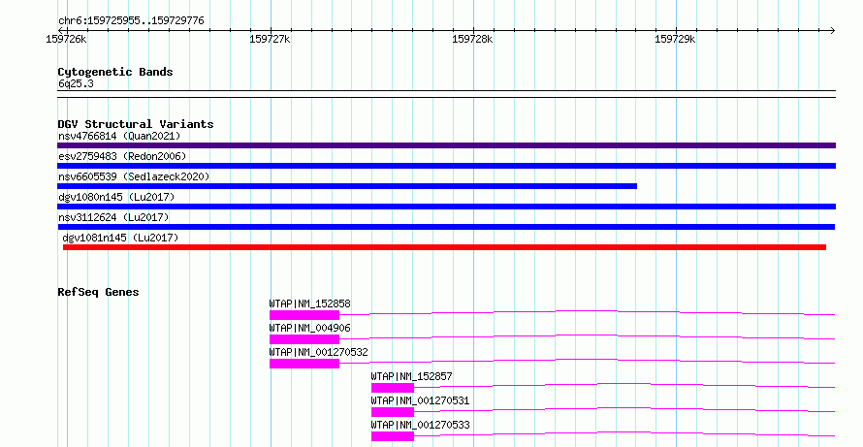The width and height of the screenshot is (863, 447).
Task: Select the esv2759483 (Redon2006) blue variant bar
Action: 446,166
